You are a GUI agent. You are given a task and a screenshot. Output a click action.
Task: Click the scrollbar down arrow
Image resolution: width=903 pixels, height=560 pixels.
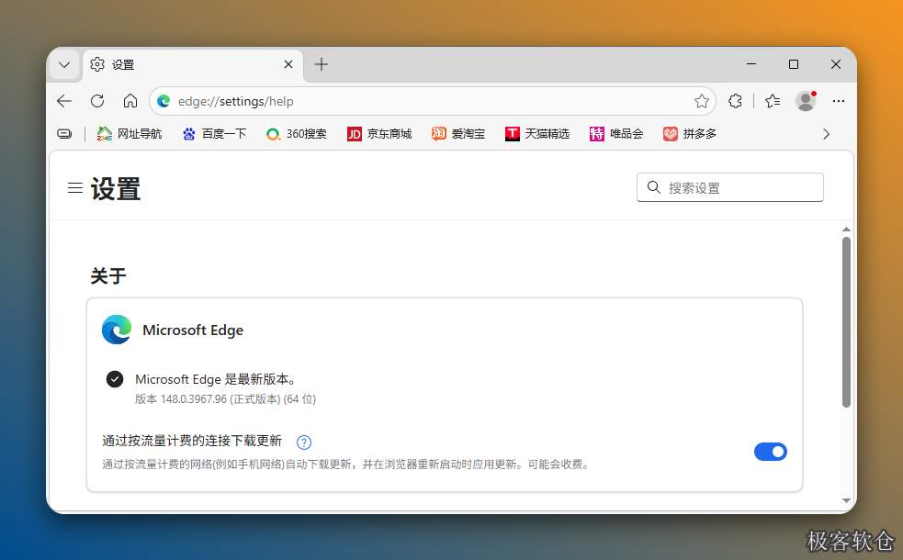pos(846,500)
